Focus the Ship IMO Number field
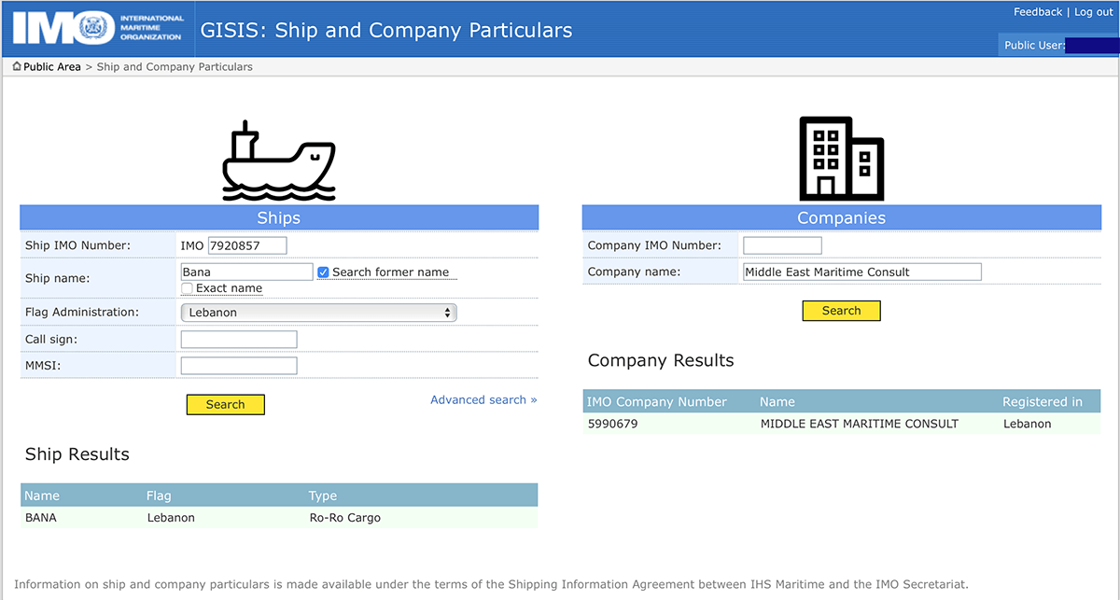The image size is (1120, 600). [246, 245]
